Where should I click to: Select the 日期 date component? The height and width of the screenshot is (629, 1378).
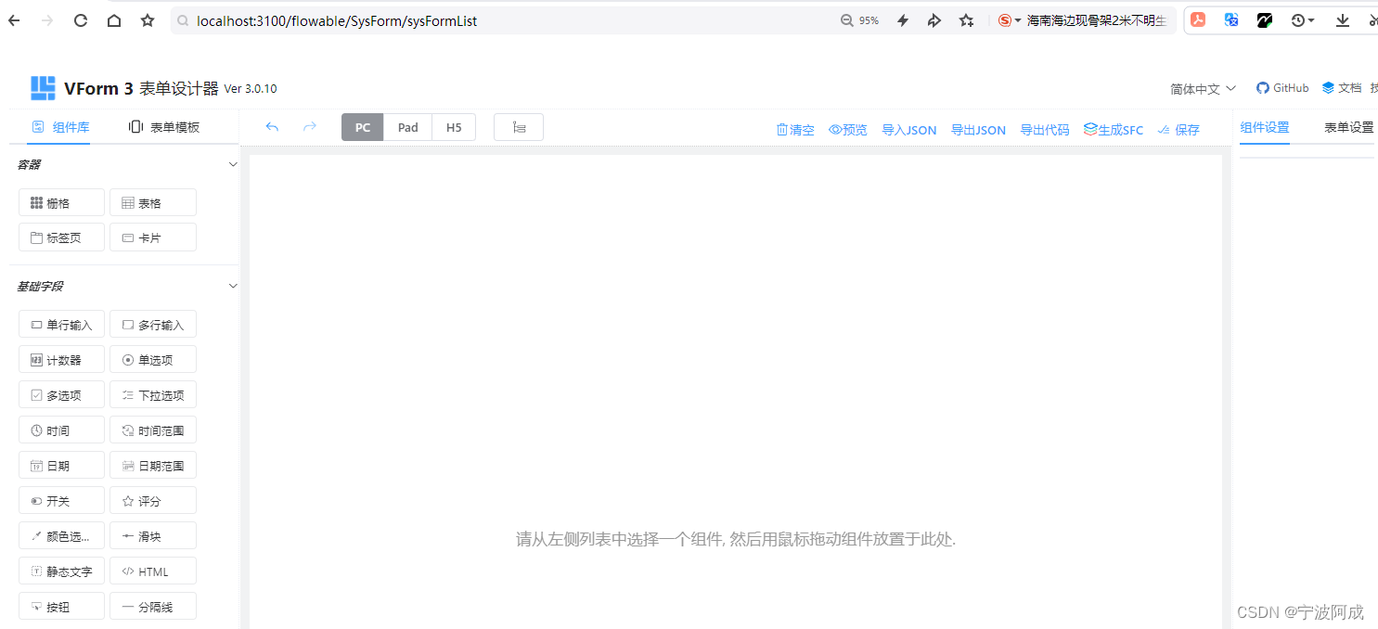click(61, 465)
